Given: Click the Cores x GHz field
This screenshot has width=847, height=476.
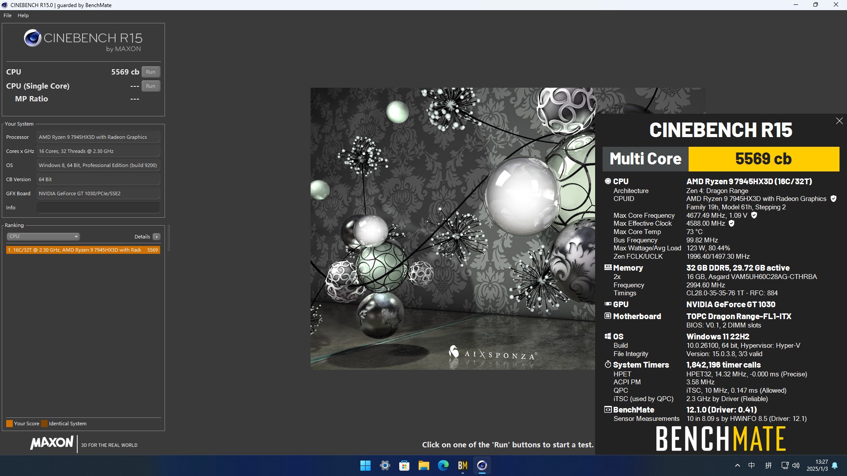Looking at the screenshot, I should (x=98, y=151).
